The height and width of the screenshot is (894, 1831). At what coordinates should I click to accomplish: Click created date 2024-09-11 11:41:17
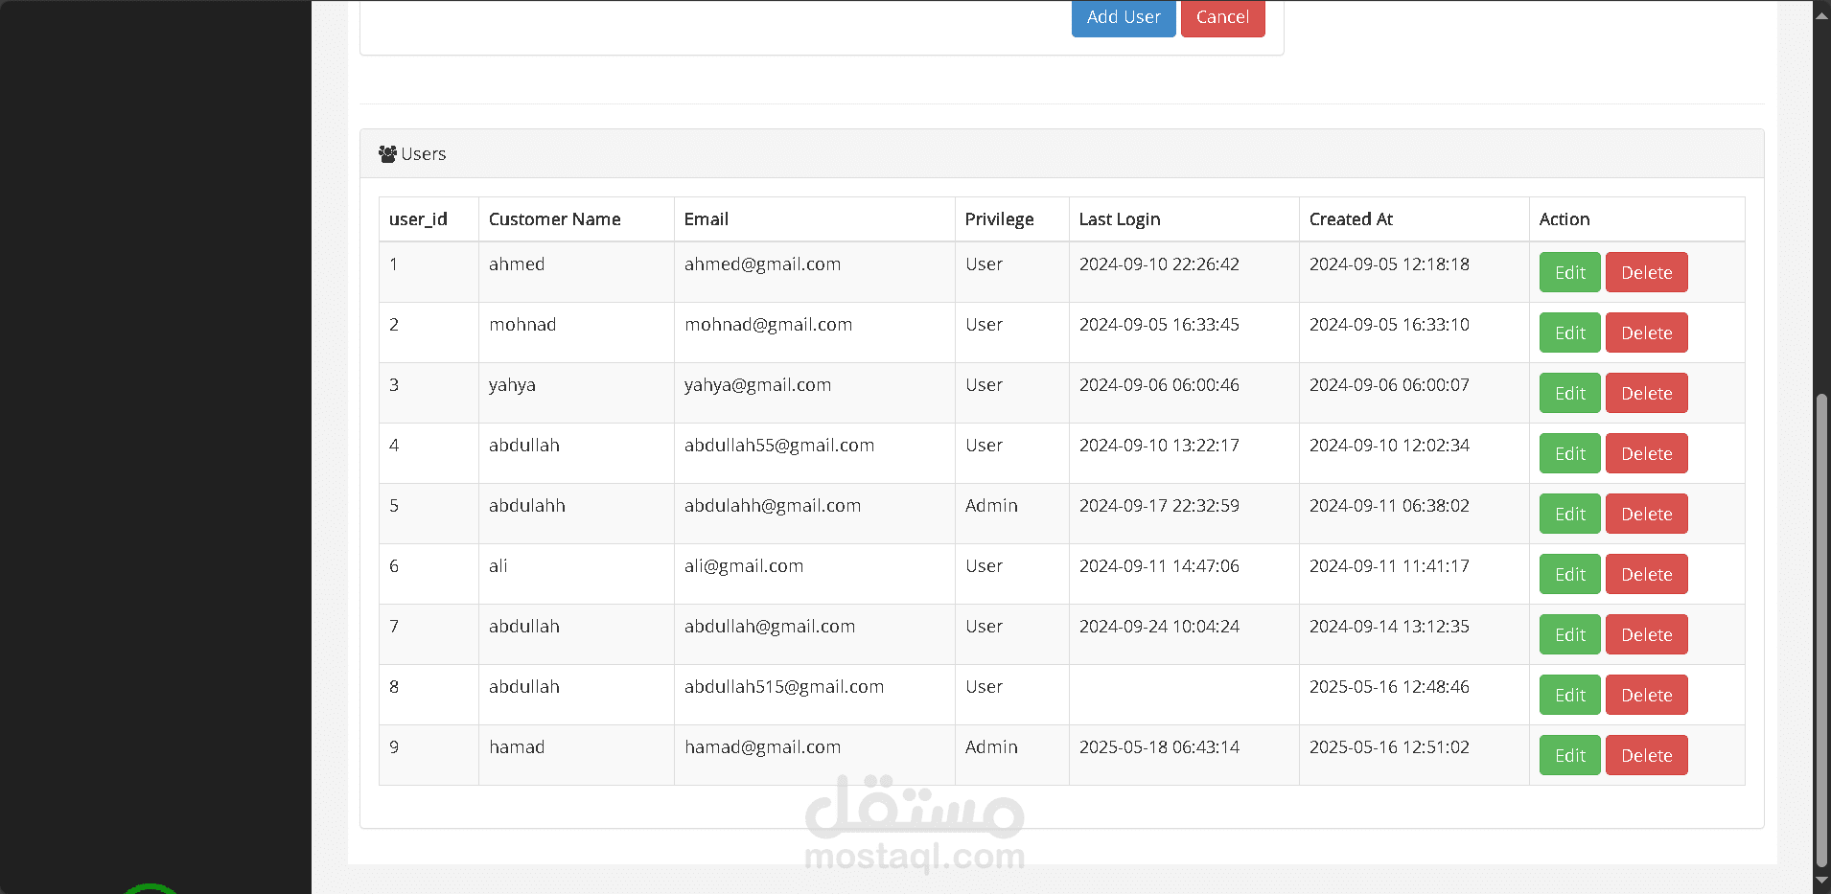point(1389,566)
